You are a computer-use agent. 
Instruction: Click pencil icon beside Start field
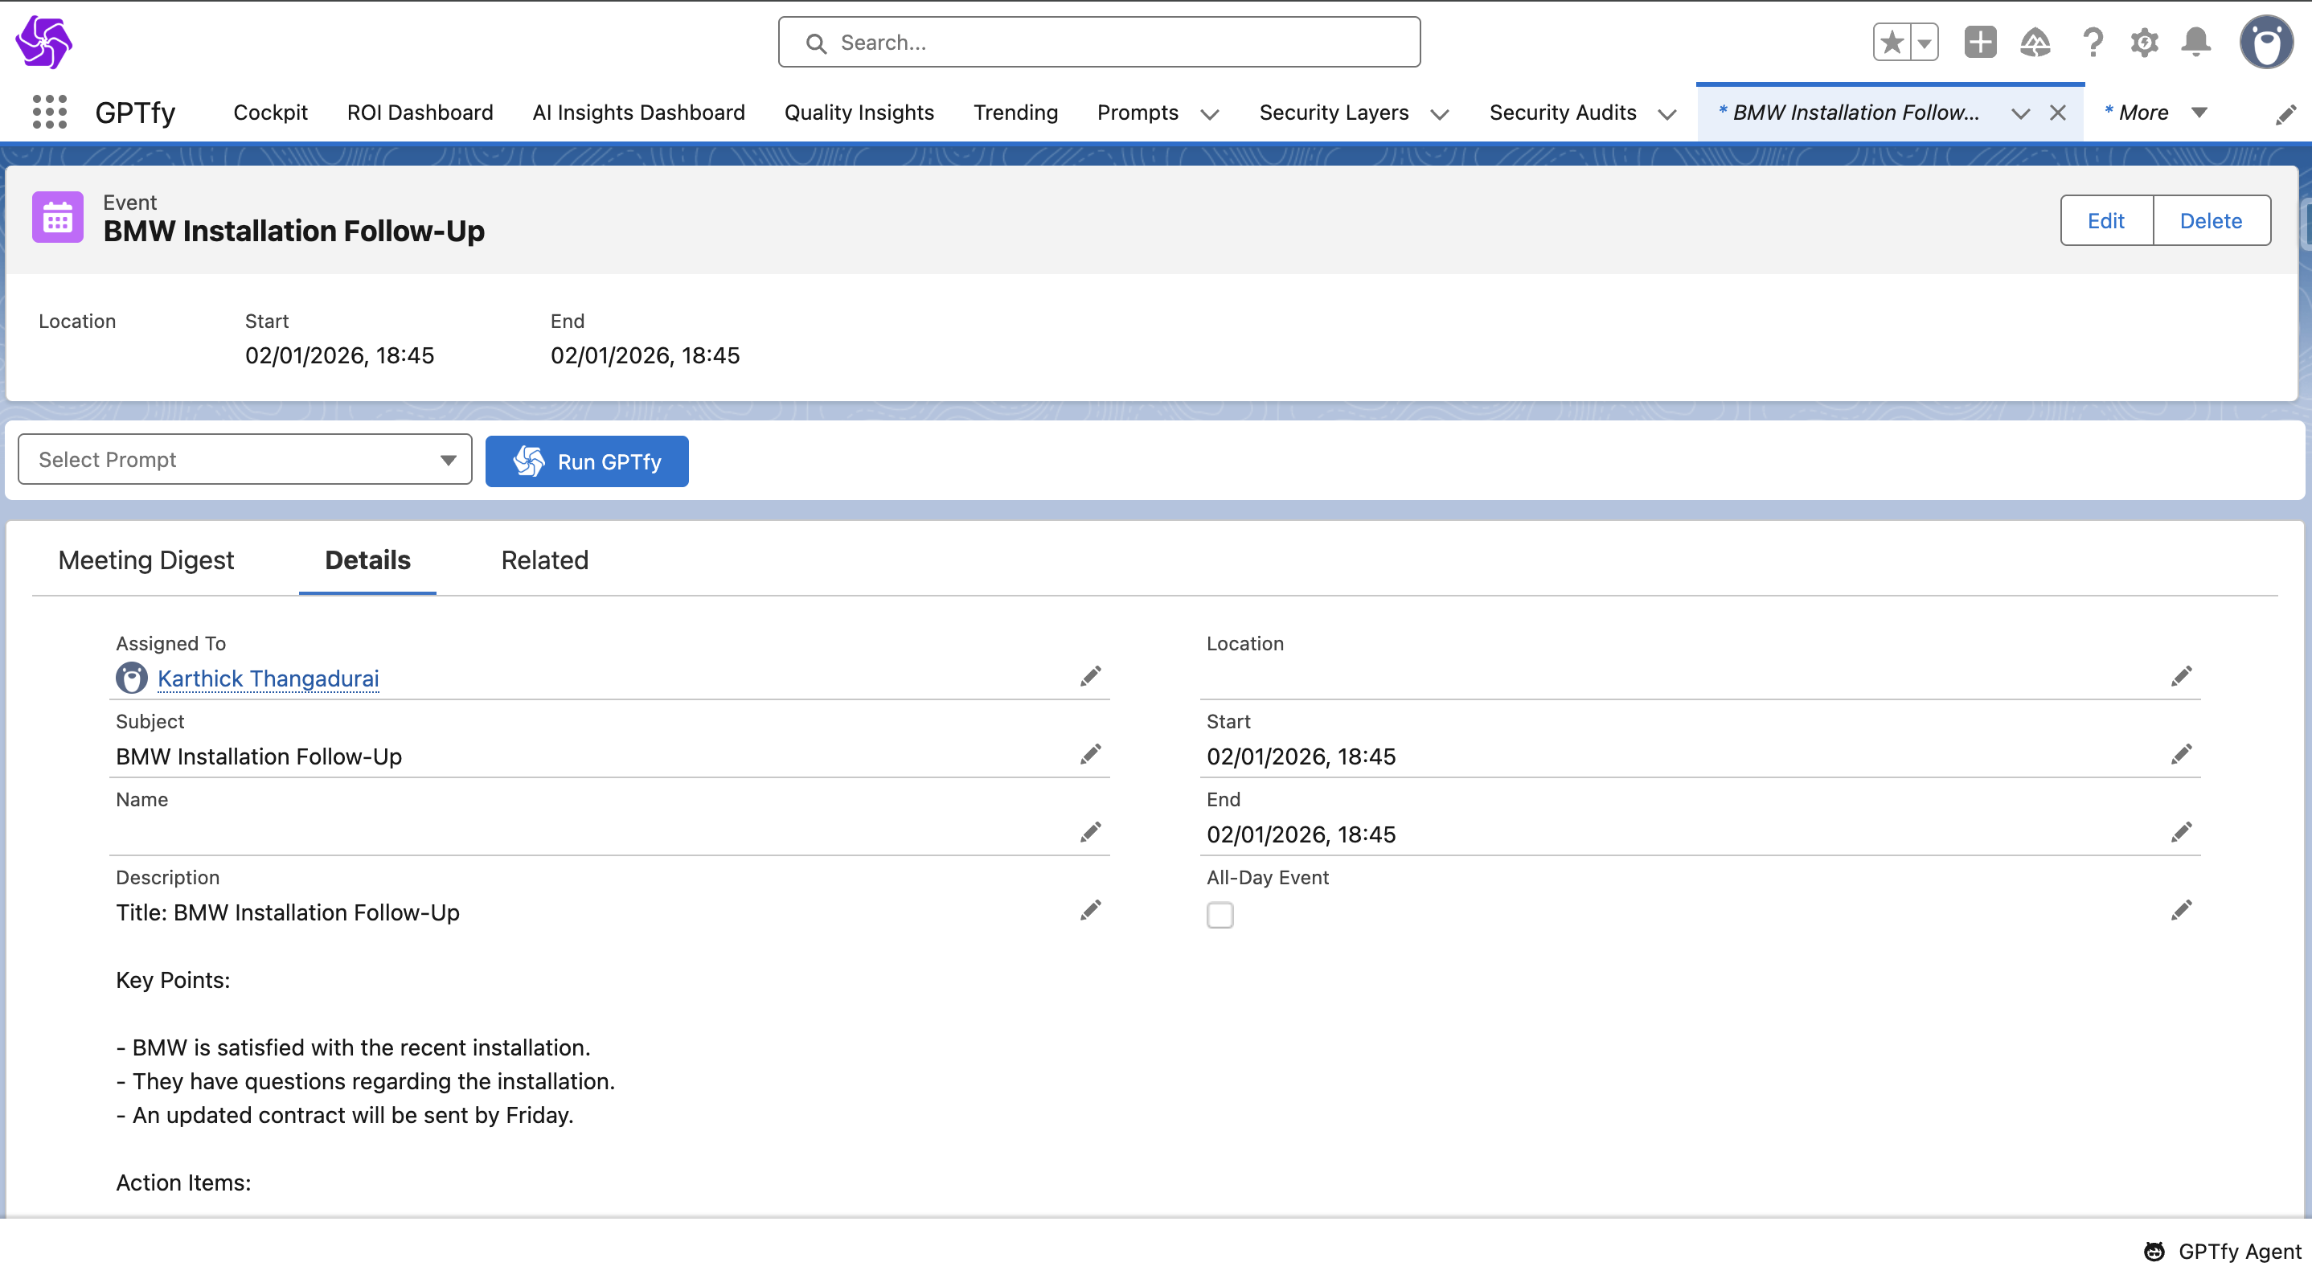(2181, 755)
